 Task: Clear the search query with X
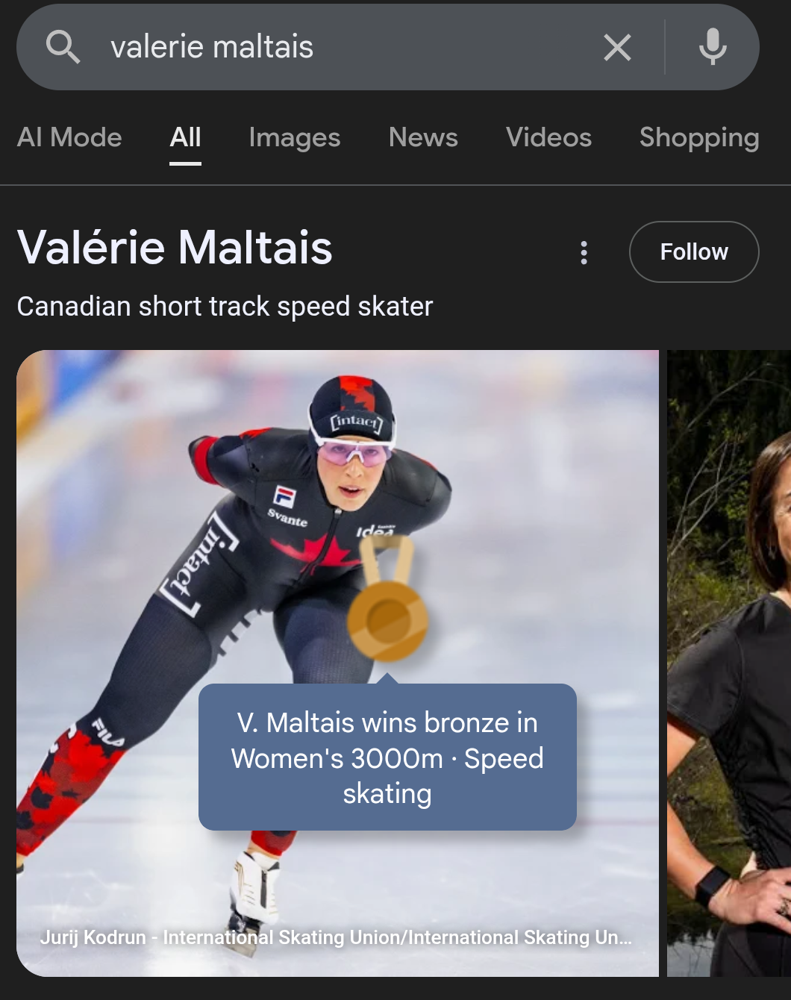point(617,48)
